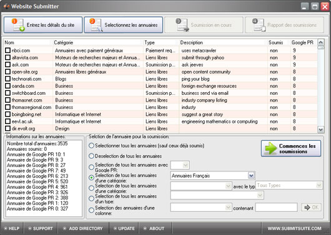
Task: Open the 'Tous Types' dropdown
Action: pos(289,185)
